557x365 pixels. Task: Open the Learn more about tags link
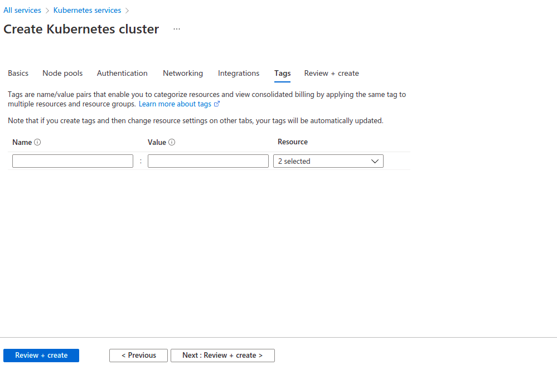coord(179,104)
